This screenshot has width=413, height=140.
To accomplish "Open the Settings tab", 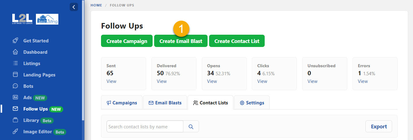I will coord(252,103).
